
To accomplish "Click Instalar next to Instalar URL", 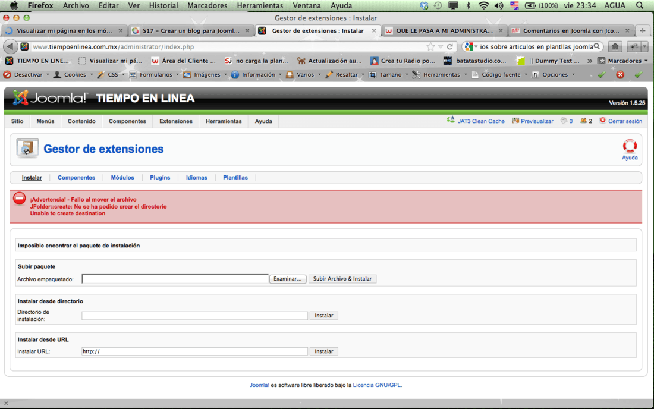I will pyautogui.click(x=323, y=351).
